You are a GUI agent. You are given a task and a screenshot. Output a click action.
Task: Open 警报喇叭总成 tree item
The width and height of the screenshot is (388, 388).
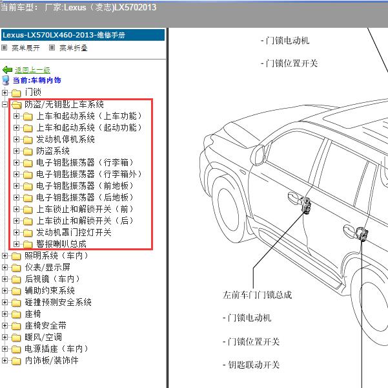coord(61,244)
